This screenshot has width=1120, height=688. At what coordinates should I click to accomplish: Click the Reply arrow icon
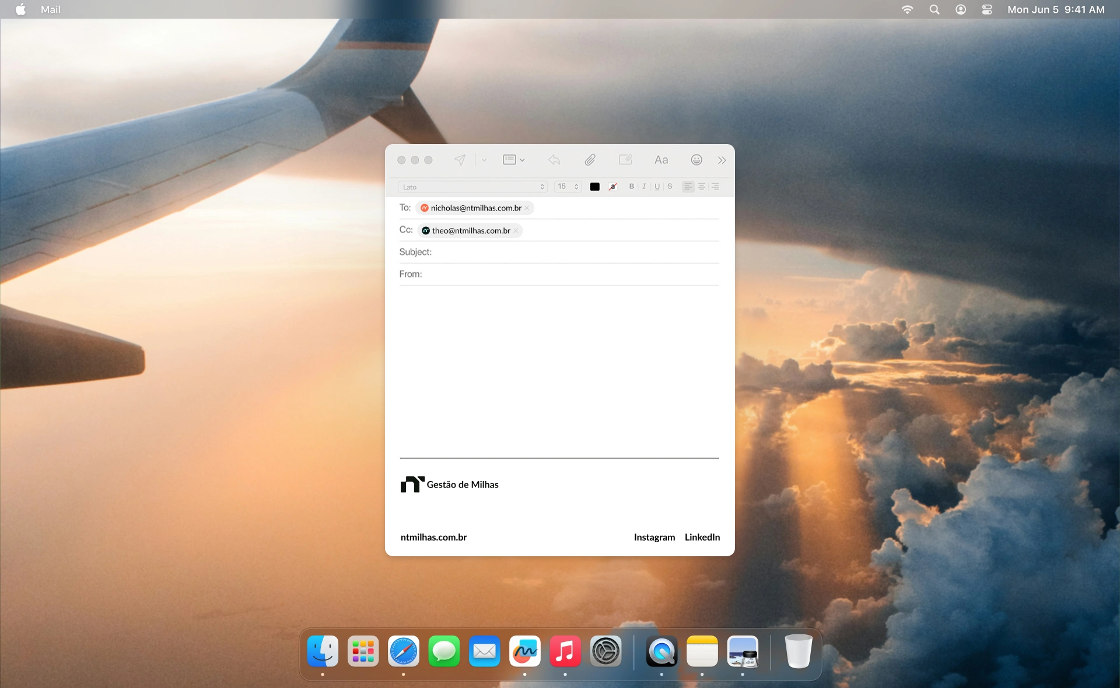554,160
